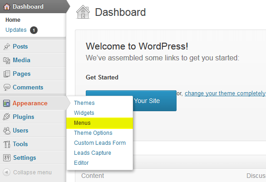Screen dimensions: 266x182
Task: Click the Appearance icon in sidebar
Action: tap(7, 103)
